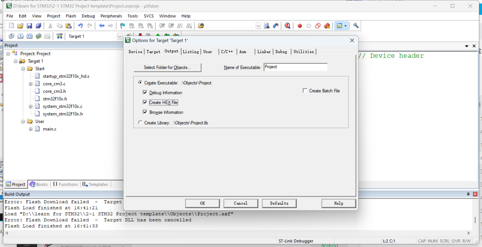This screenshot has width=482, height=247.
Task: Navigate backwards with the blue left arrow
Action: click(x=102, y=26)
